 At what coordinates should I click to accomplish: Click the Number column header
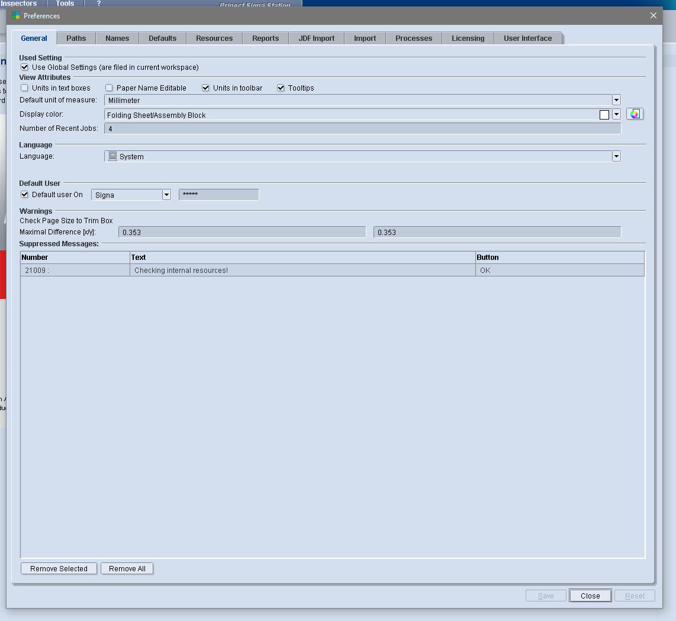[75, 258]
